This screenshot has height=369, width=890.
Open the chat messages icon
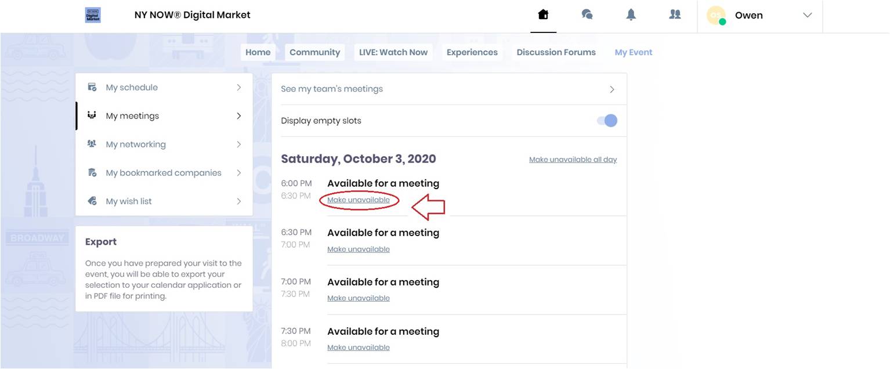point(587,15)
